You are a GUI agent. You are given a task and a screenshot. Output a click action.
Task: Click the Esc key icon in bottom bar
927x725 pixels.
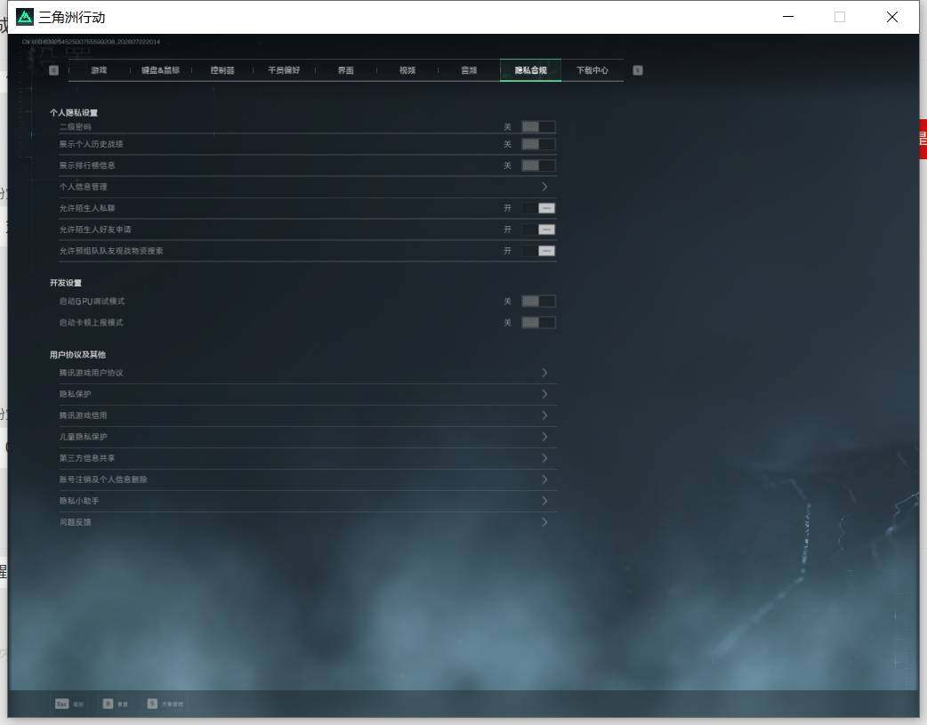coord(62,704)
